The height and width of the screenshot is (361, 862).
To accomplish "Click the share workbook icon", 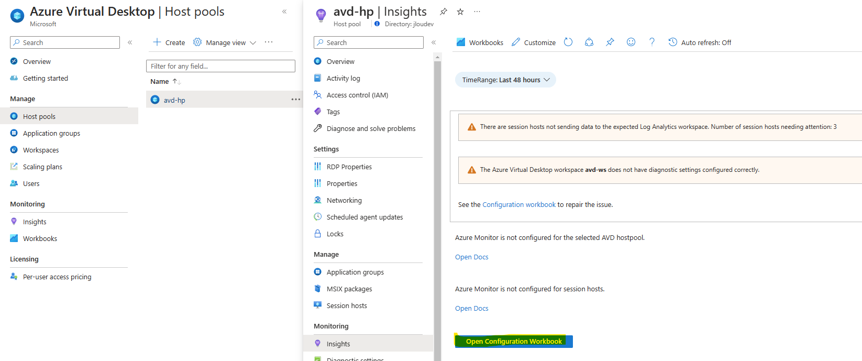I will click(x=589, y=42).
